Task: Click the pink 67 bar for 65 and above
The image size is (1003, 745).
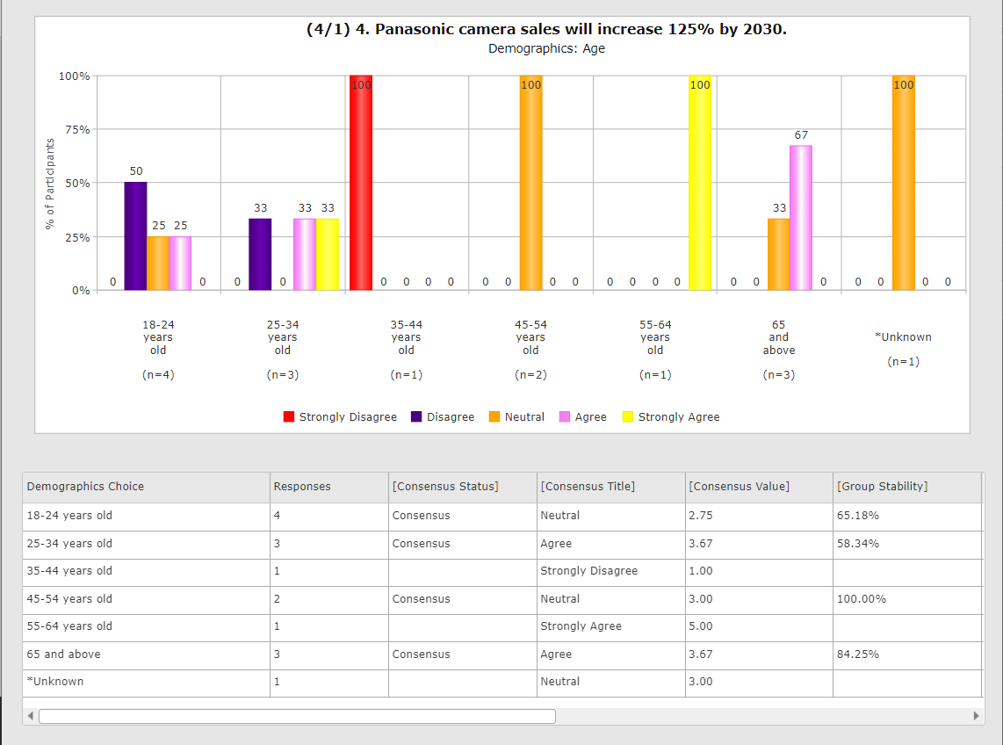Action: click(800, 218)
